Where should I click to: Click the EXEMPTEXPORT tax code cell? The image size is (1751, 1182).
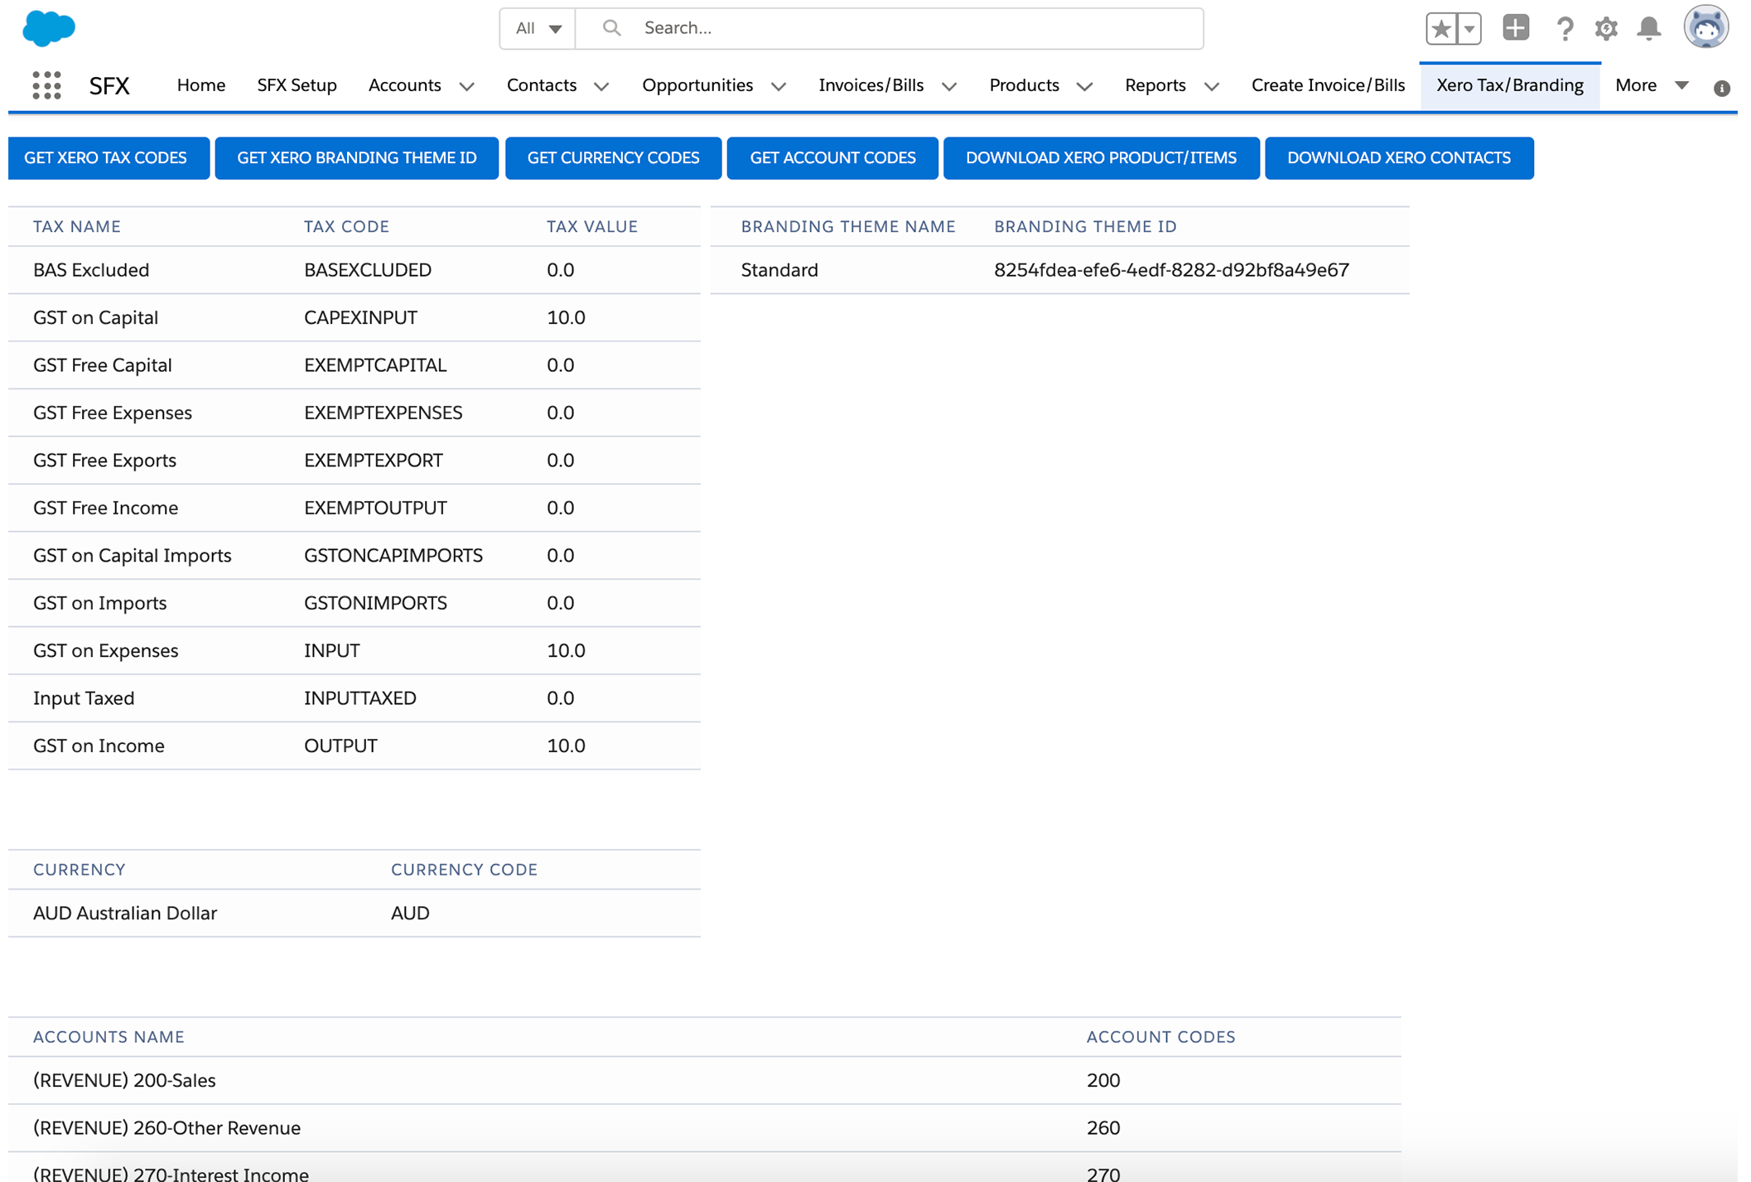374,461
